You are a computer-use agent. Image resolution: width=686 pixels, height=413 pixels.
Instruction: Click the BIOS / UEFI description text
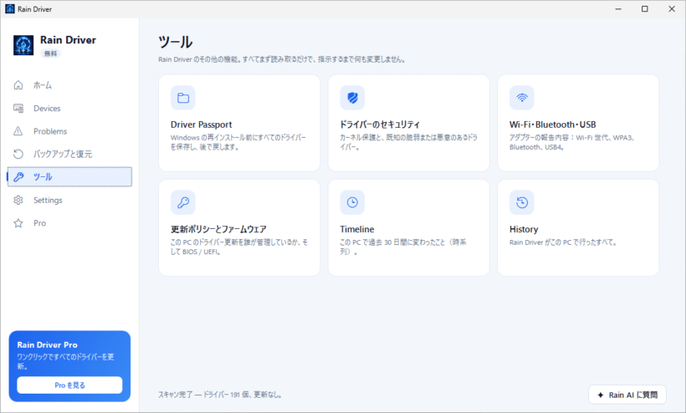click(239, 247)
